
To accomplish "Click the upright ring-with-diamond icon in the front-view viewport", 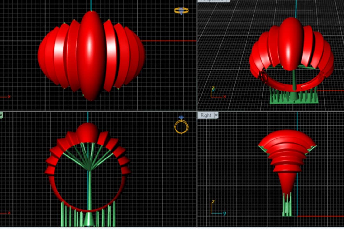I will click(x=181, y=125).
